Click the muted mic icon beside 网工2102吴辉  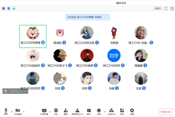pos(96,65)
